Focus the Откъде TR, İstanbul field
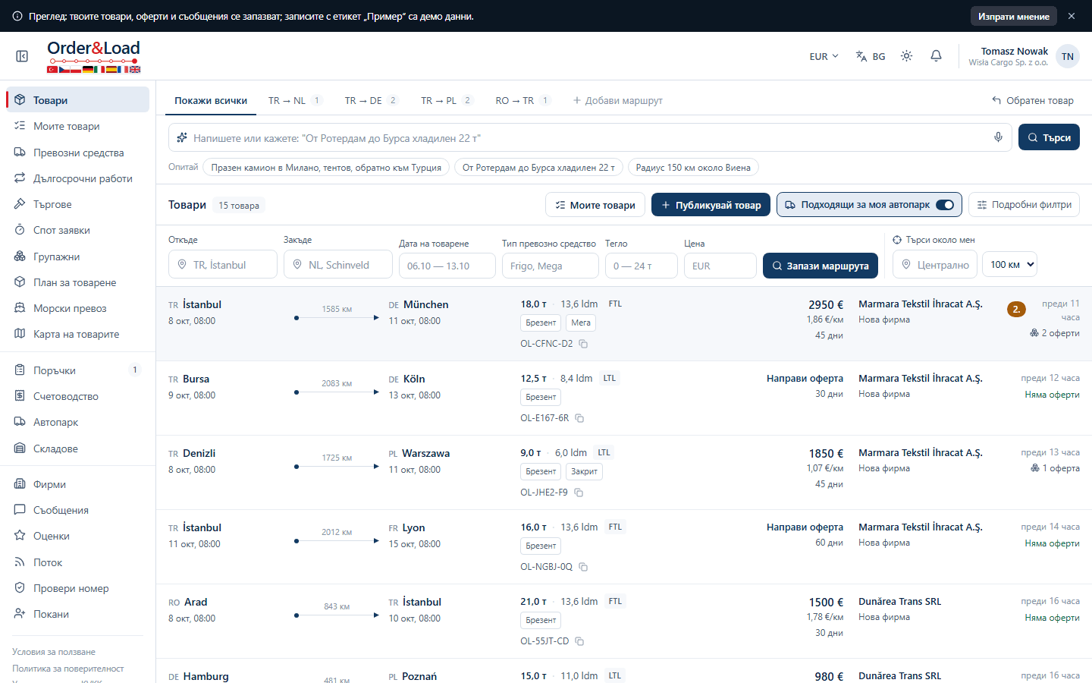The width and height of the screenshot is (1092, 683). pos(223,265)
